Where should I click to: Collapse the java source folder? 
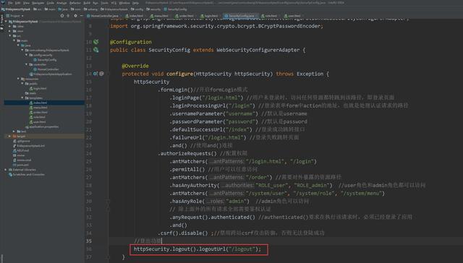18,46
